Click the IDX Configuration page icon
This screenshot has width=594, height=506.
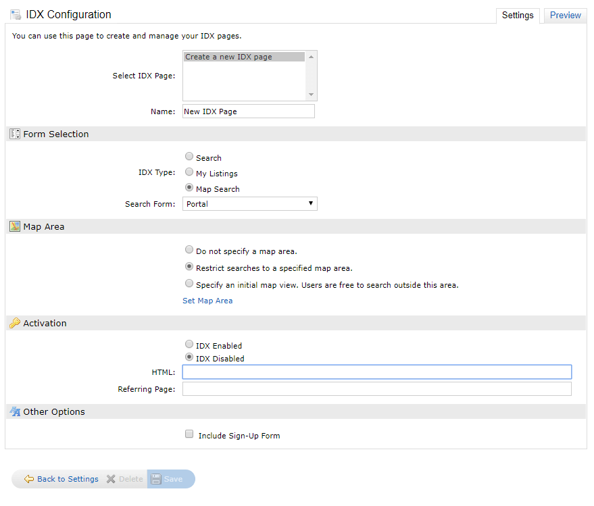[x=16, y=15]
